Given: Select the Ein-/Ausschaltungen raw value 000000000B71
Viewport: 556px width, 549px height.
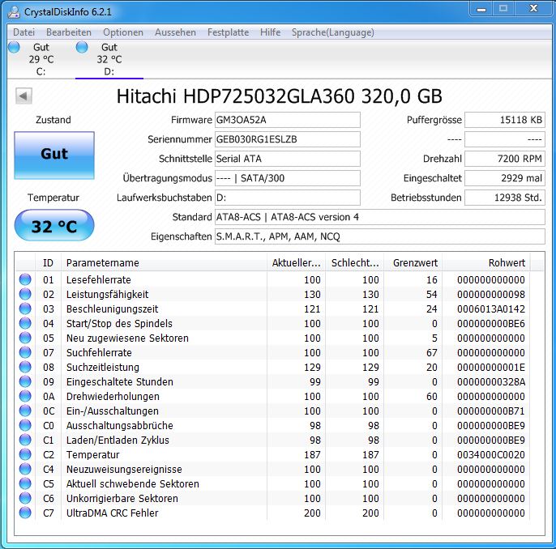Looking at the screenshot, I should [x=491, y=411].
